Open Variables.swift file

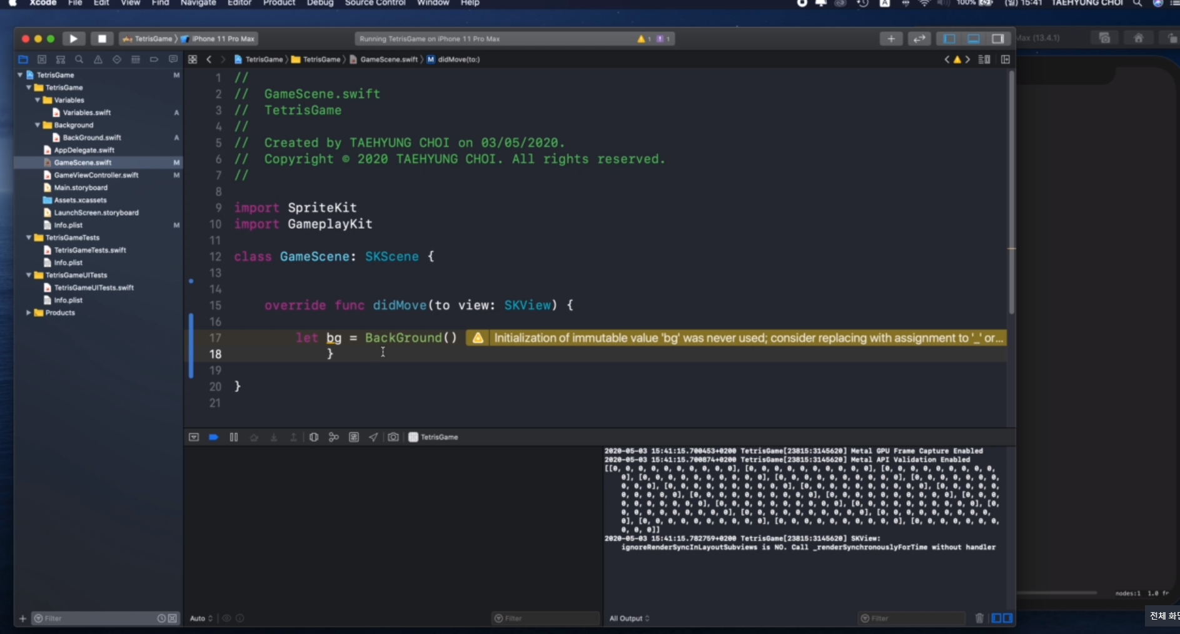(87, 113)
